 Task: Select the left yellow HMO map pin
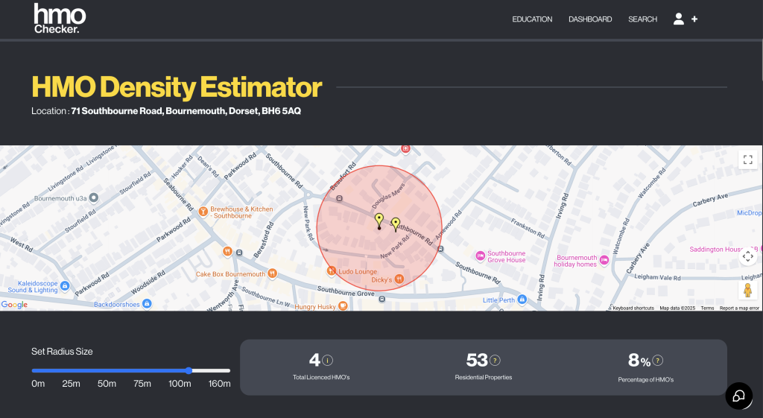point(379,221)
